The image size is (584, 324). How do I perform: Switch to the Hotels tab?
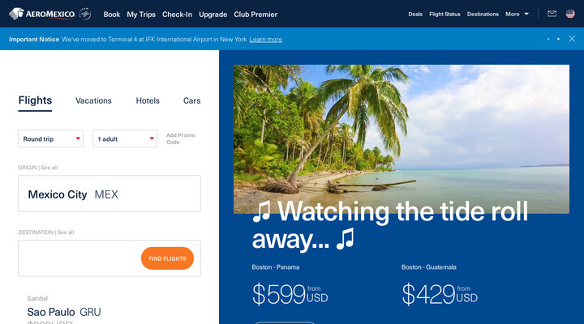click(148, 100)
